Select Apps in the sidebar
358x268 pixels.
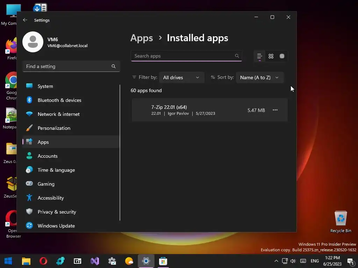[71, 142]
